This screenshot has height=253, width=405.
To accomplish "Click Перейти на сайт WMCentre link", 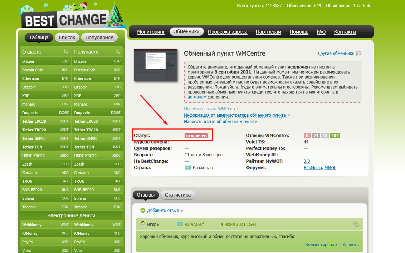I will click(211, 109).
